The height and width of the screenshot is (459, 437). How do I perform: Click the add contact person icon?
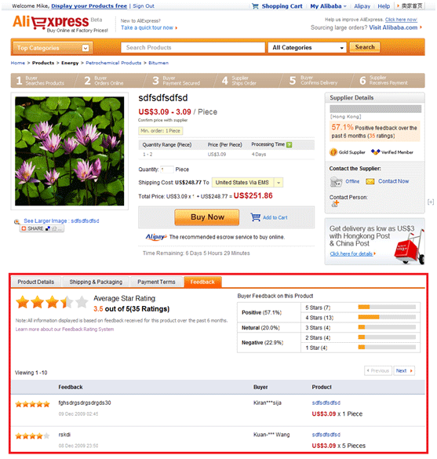point(335,203)
